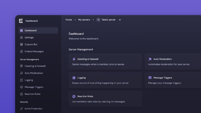
Task: Go to Embed Messages in the sidebar
Action: pos(38,51)
